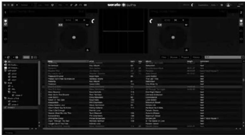This screenshot has width=245, height=135.
Task: Open the view mode dropdown in top bar
Action: click(x=27, y=5)
